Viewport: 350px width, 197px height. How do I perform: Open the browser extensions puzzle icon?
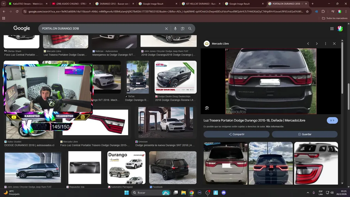point(323,11)
